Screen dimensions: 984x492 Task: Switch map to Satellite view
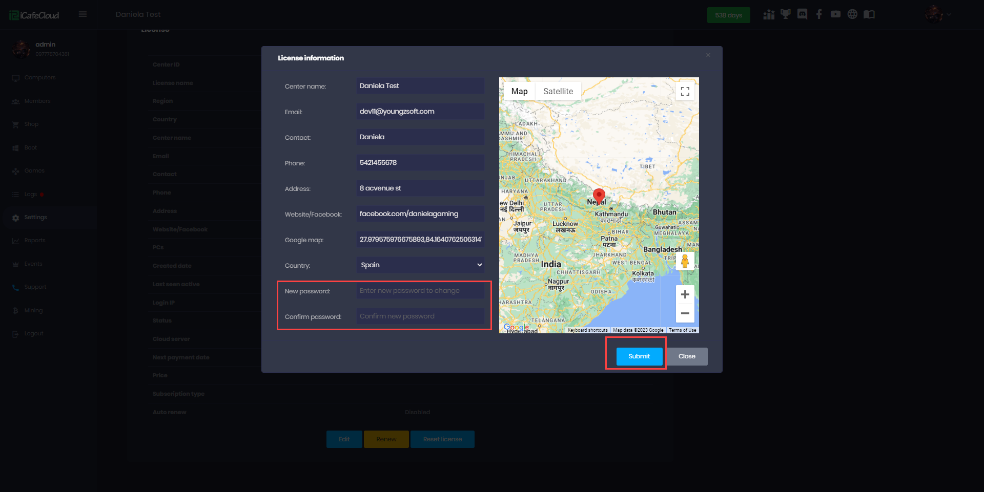tap(558, 91)
